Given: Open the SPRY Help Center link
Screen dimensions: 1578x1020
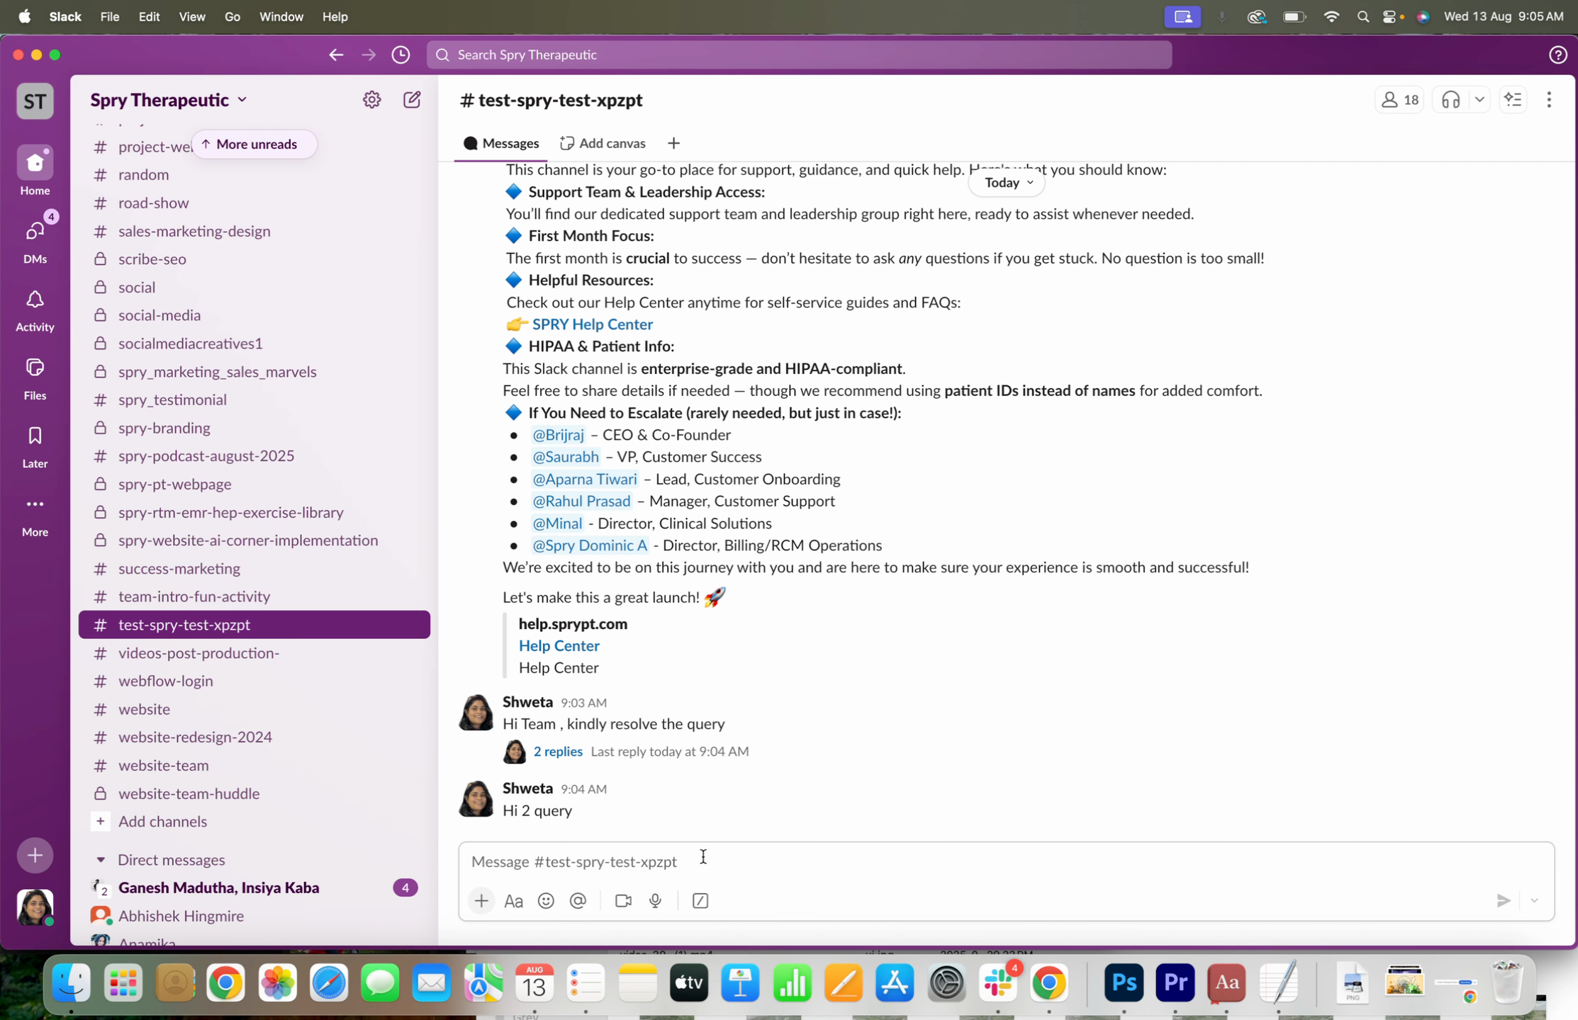Looking at the screenshot, I should pyautogui.click(x=592, y=324).
